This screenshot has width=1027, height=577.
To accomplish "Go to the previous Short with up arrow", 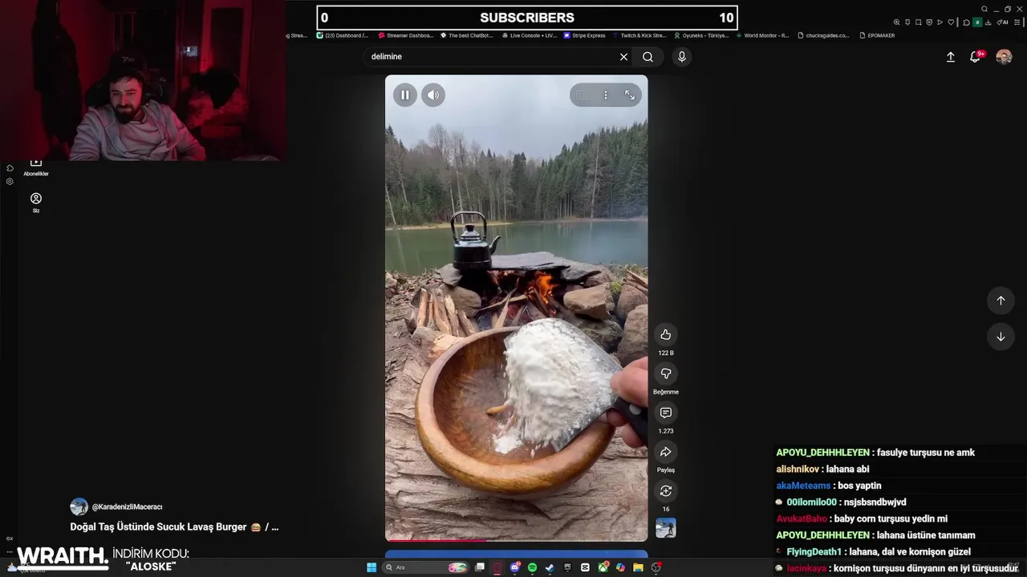I will tap(1001, 301).
